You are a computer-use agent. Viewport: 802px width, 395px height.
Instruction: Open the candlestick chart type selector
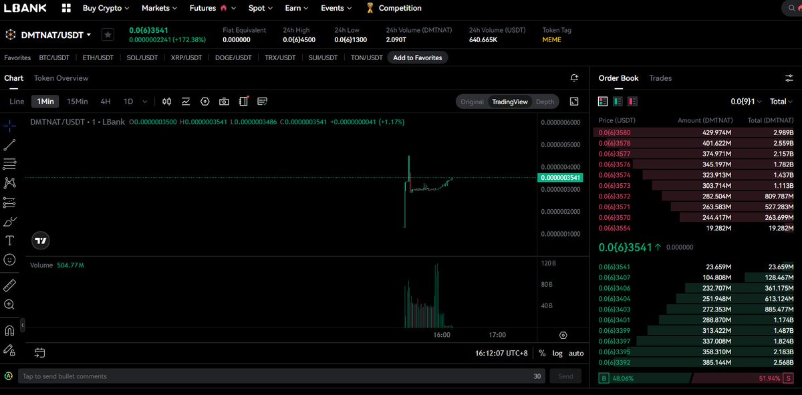pos(167,102)
